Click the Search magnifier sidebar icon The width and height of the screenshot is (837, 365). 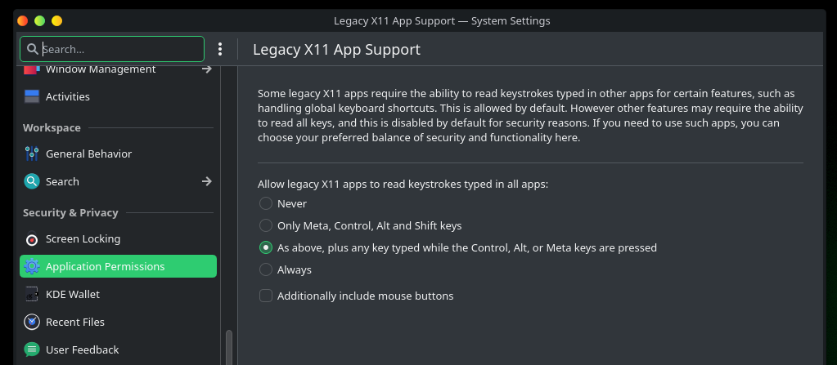(x=32, y=181)
